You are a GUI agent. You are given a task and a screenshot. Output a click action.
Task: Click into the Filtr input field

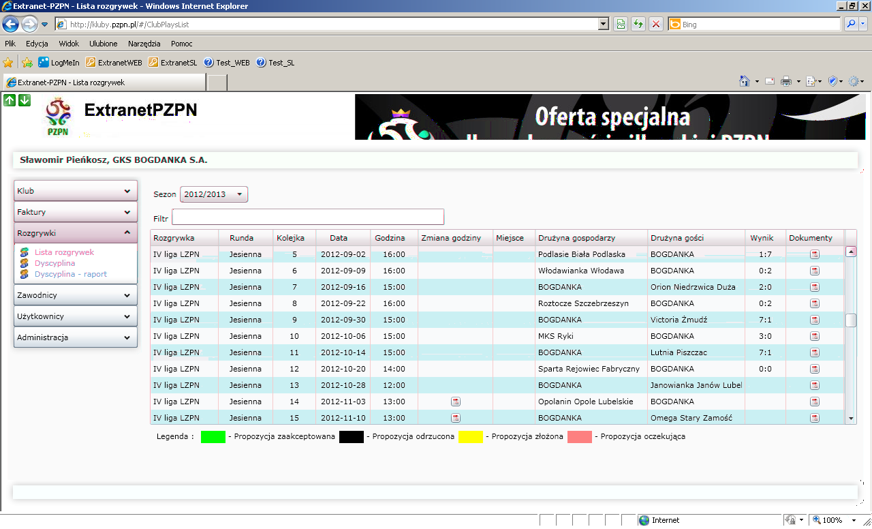pos(308,217)
